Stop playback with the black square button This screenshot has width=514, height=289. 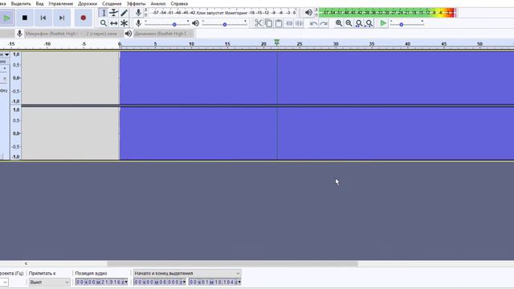25,18
